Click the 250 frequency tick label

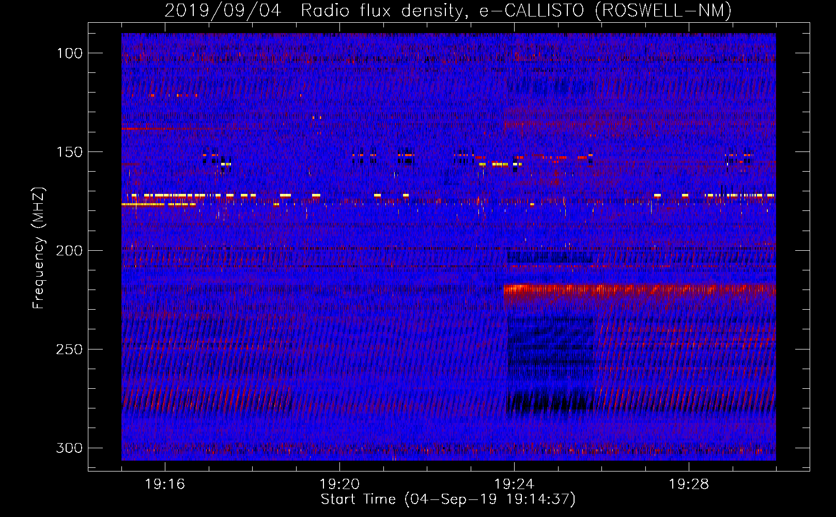[x=69, y=349]
